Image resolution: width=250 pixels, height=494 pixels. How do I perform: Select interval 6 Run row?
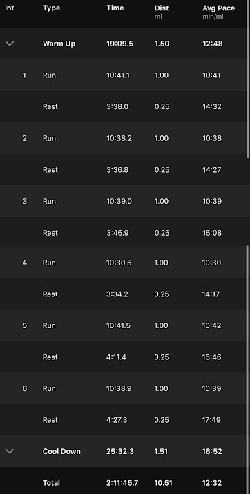click(x=124, y=388)
